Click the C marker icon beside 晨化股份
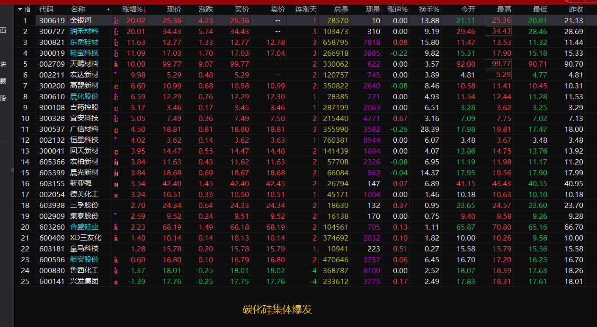597x327 pixels. coord(116,97)
